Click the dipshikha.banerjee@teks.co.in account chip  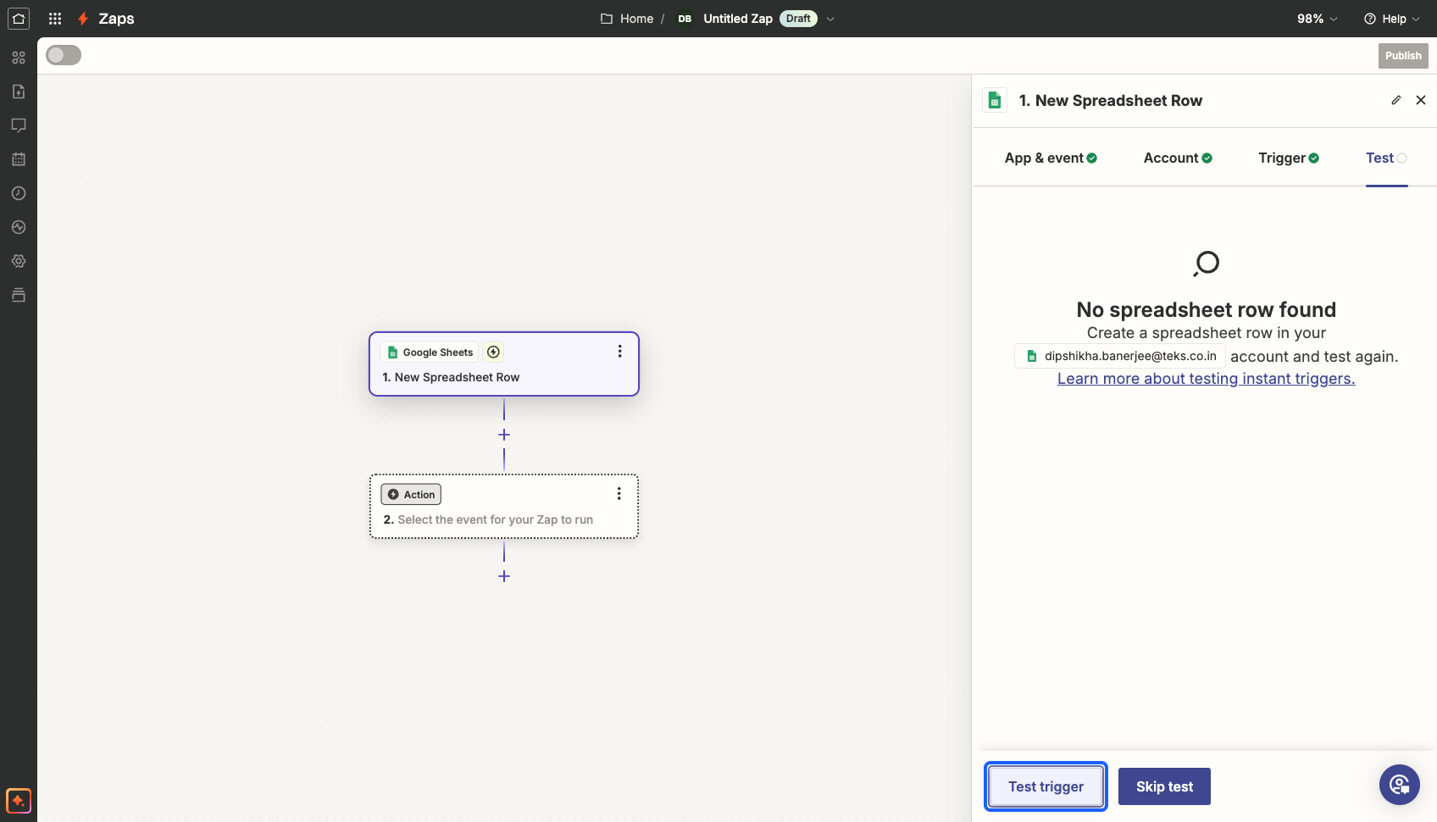point(1120,356)
